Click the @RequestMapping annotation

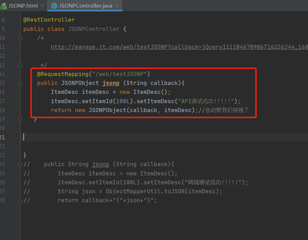[62, 74]
